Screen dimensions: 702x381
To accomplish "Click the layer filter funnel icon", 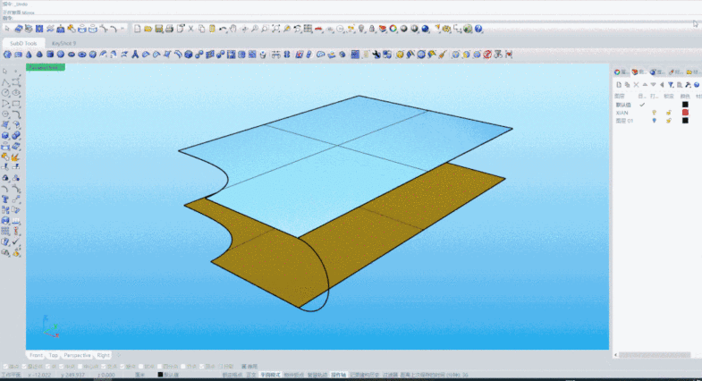I will pos(671,85).
